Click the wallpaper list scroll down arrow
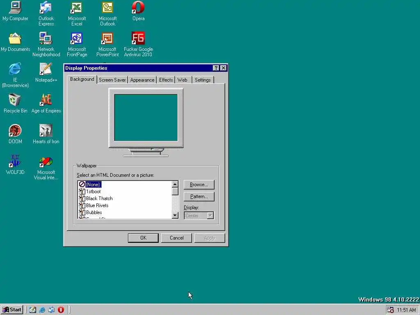The image size is (420, 315). pos(175,215)
